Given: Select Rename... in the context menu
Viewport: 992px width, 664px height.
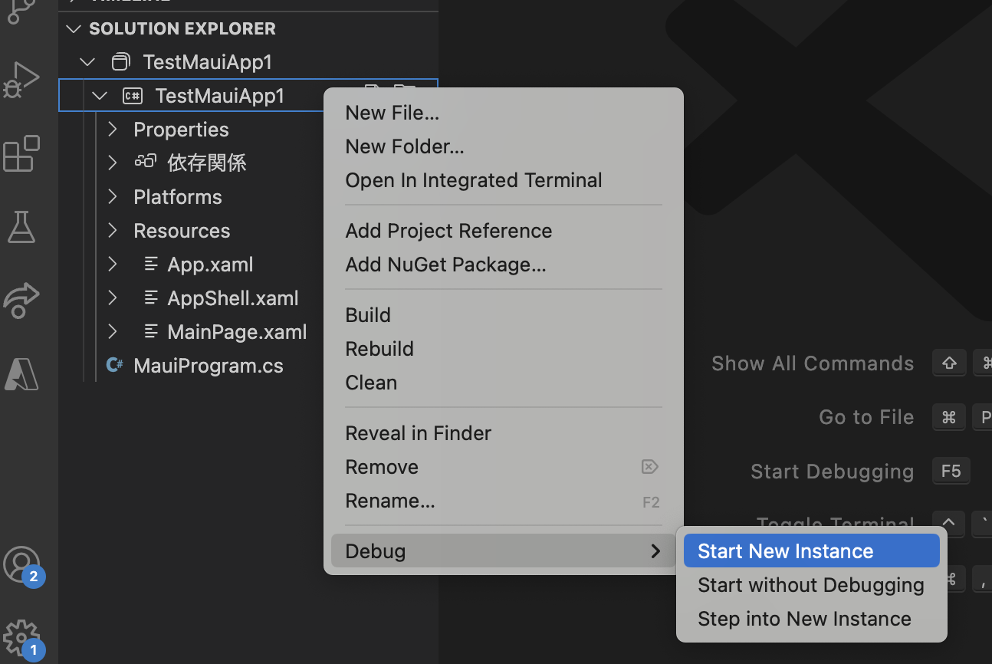Looking at the screenshot, I should (x=503, y=501).
